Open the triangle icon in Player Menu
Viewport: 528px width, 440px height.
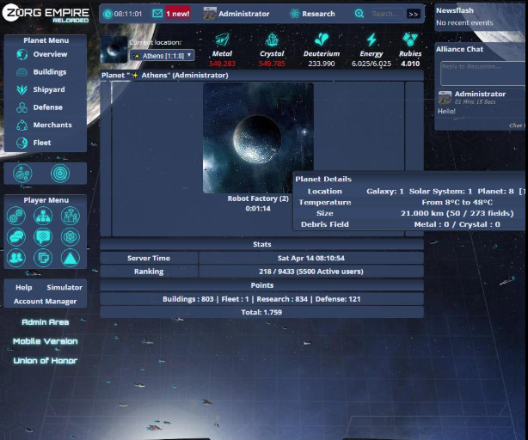[x=70, y=258]
